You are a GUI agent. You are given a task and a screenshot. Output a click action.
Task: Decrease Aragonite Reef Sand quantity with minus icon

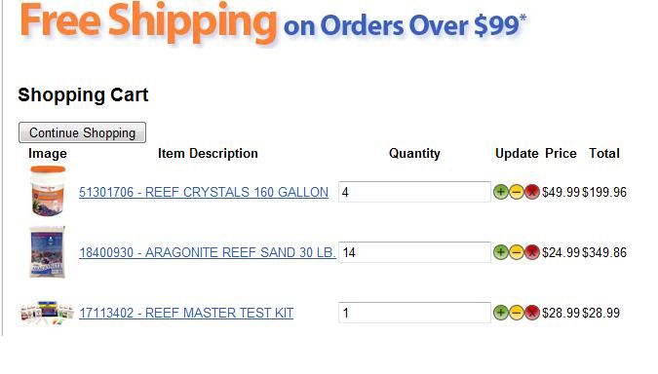click(516, 252)
